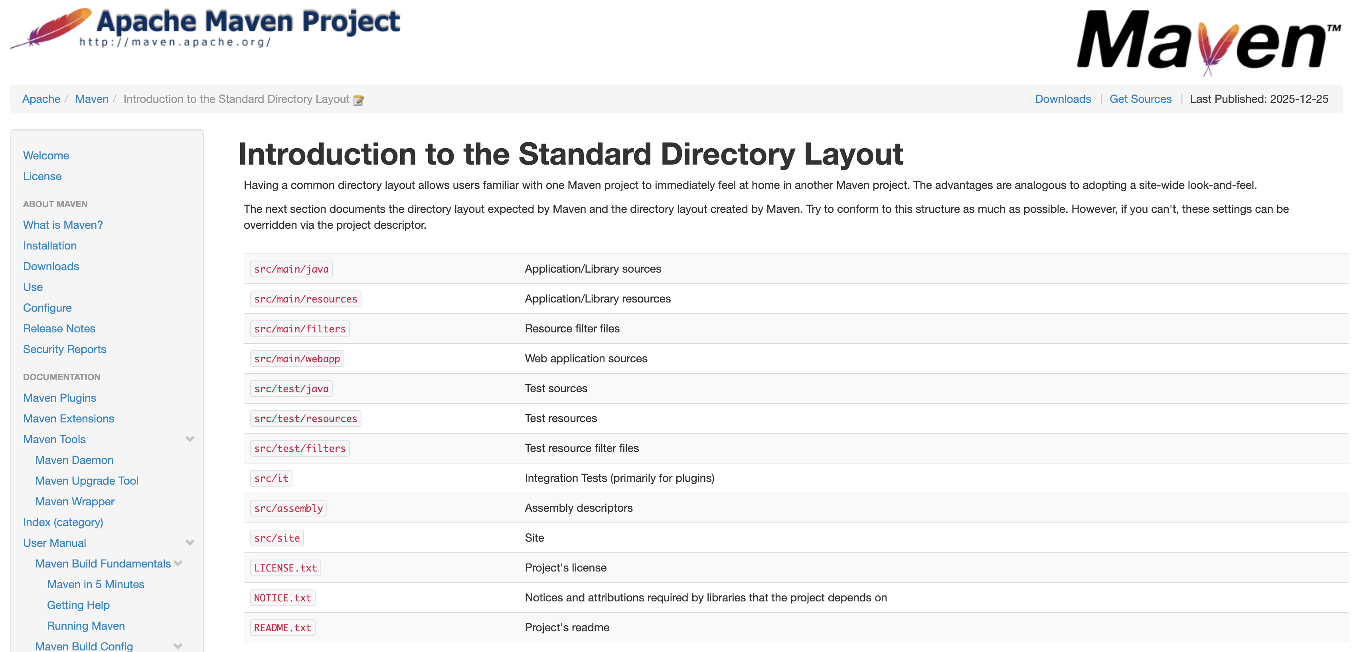
Task: Go to Maven breadcrumb link
Action: (92, 99)
